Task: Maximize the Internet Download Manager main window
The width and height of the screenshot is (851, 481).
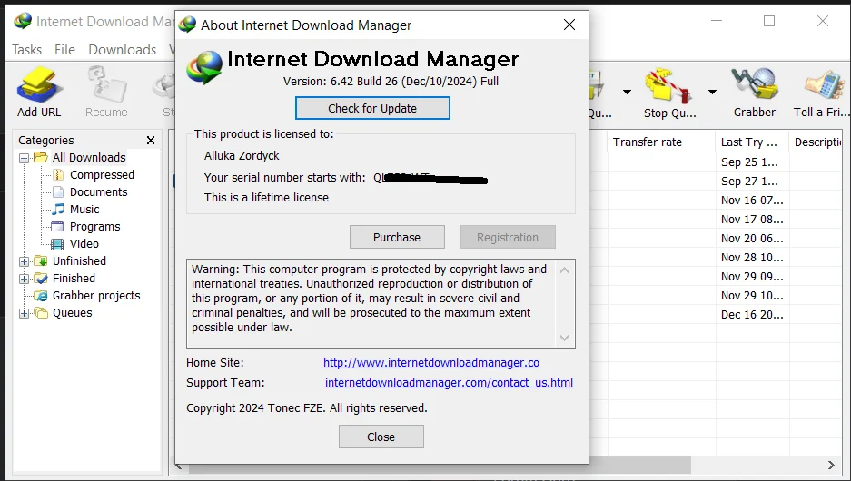Action: point(769,21)
